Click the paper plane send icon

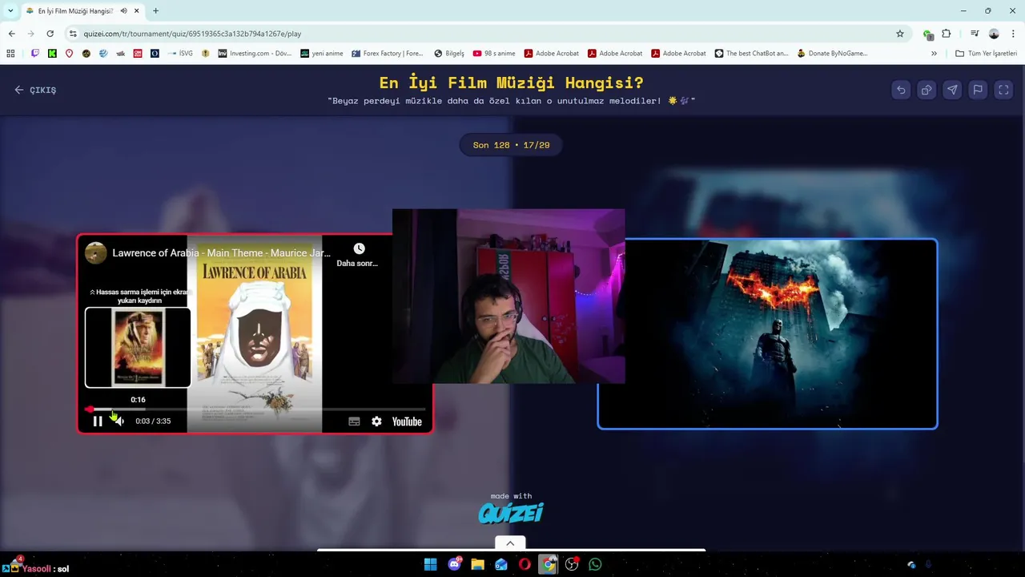(952, 90)
